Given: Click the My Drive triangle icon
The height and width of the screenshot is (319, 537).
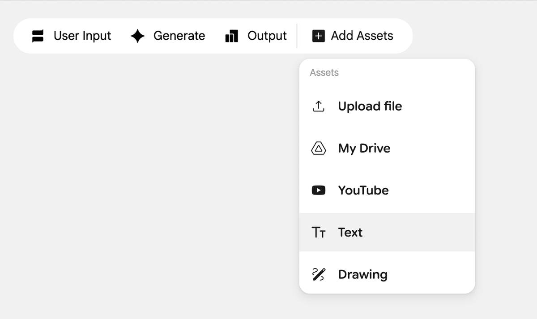Looking at the screenshot, I should [x=318, y=148].
